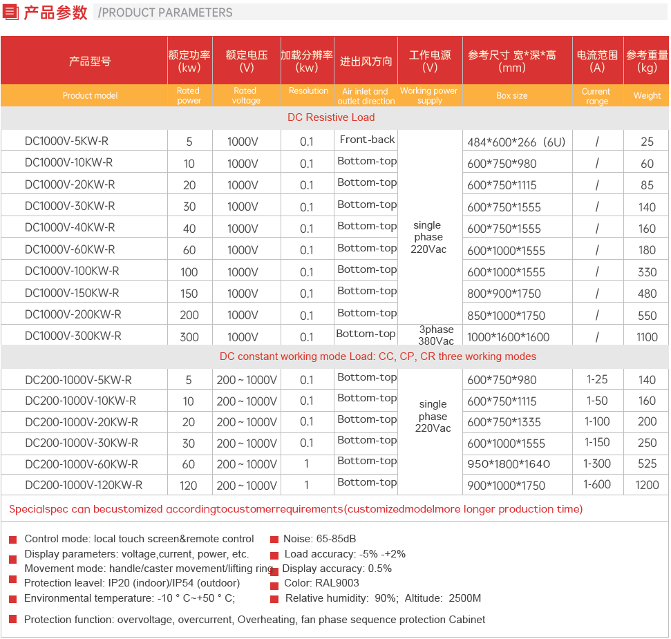Click the product parameters list icon

tap(10, 12)
